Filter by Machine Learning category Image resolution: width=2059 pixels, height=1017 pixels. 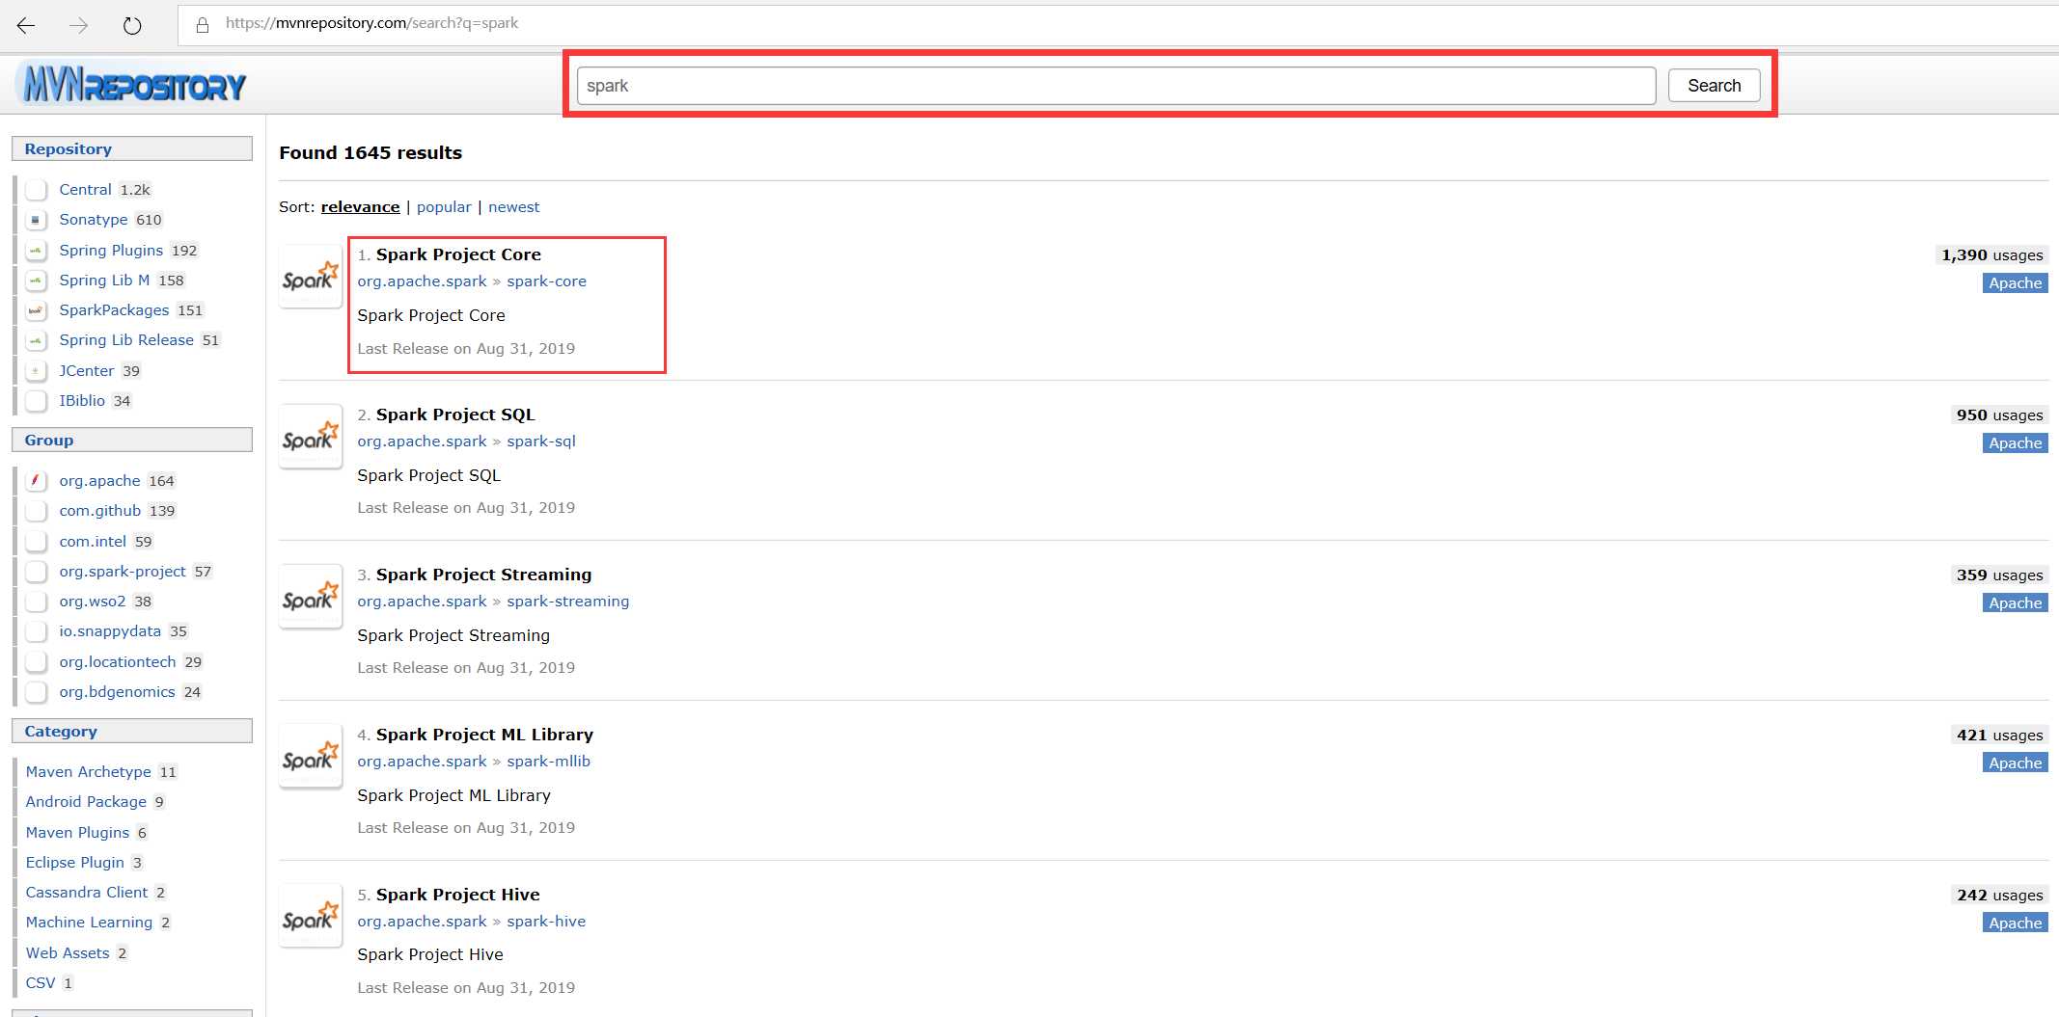tap(89, 923)
